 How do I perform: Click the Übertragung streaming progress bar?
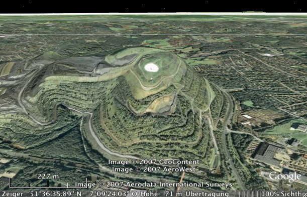[248, 194]
